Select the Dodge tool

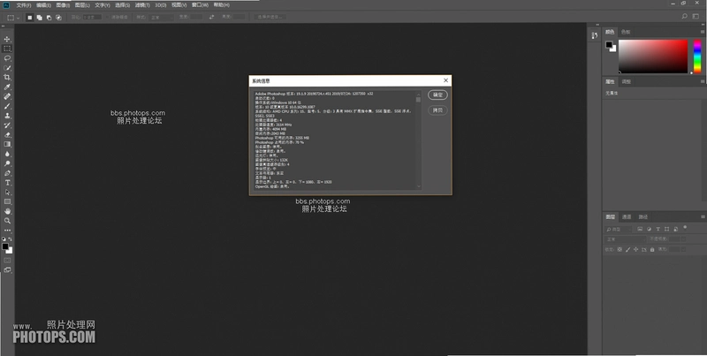coord(7,163)
